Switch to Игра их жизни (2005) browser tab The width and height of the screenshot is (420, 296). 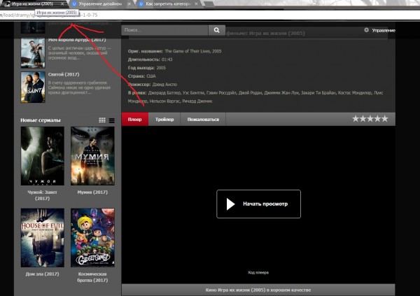pos(32,3)
